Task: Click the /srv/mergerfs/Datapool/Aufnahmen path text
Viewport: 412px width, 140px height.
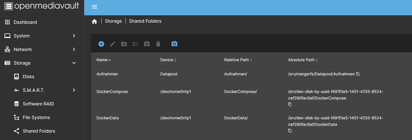Action: tap(321, 74)
